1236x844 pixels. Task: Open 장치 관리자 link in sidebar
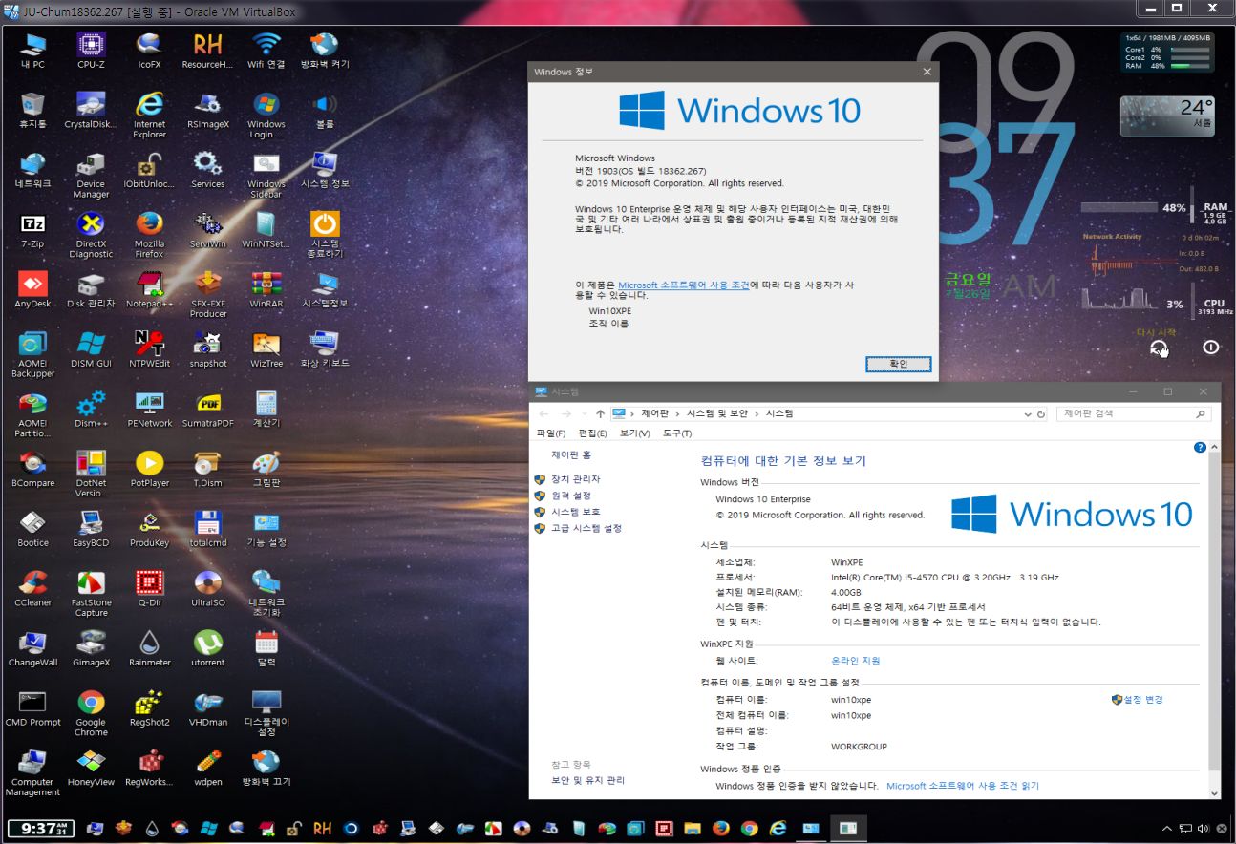coord(575,479)
